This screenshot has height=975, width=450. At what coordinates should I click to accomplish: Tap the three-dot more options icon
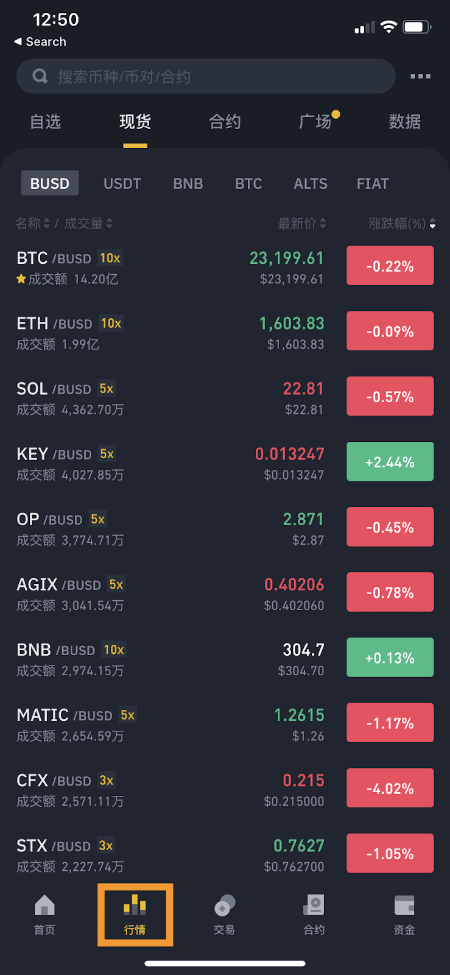[x=420, y=76]
